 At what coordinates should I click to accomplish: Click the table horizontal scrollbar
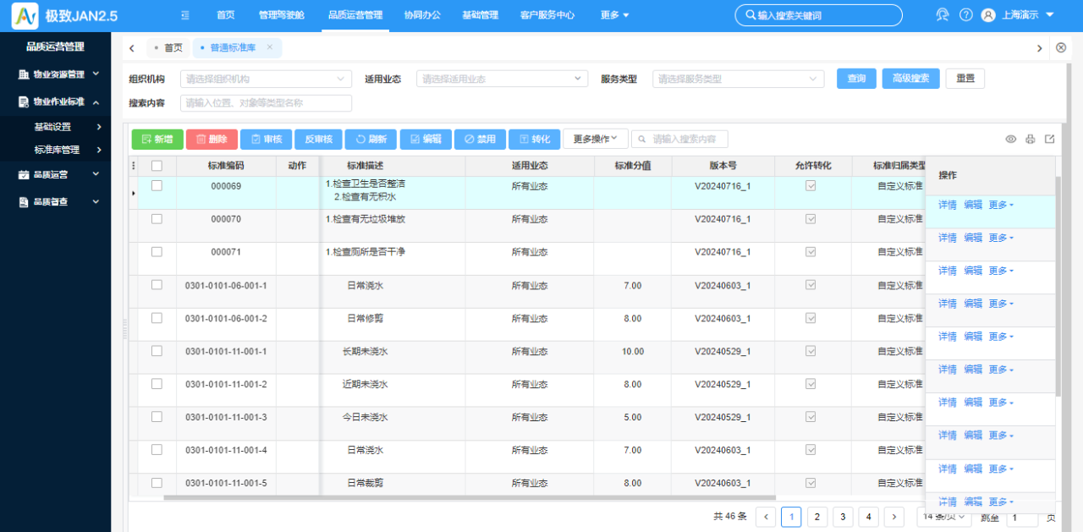[470, 498]
